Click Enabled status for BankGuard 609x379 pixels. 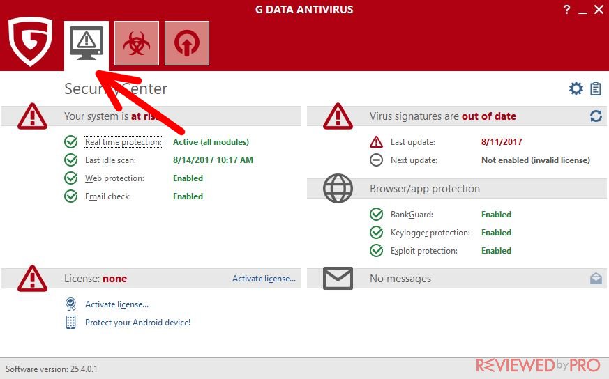[x=497, y=214]
